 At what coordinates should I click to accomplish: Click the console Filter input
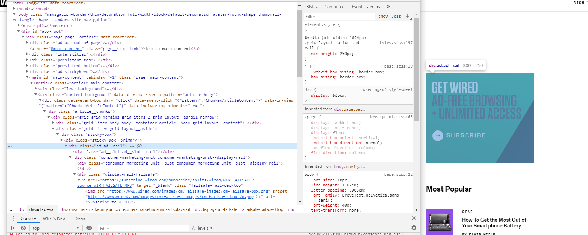tap(143, 228)
